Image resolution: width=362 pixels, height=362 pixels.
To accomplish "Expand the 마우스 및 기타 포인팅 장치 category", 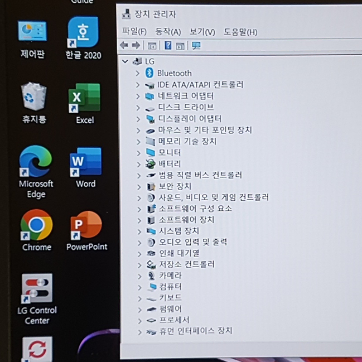I will point(138,131).
